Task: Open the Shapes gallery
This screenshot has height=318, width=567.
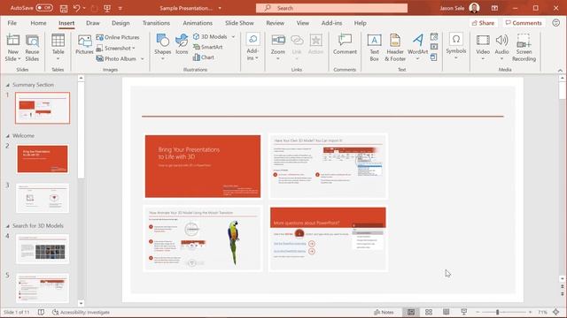Action: 162,47
